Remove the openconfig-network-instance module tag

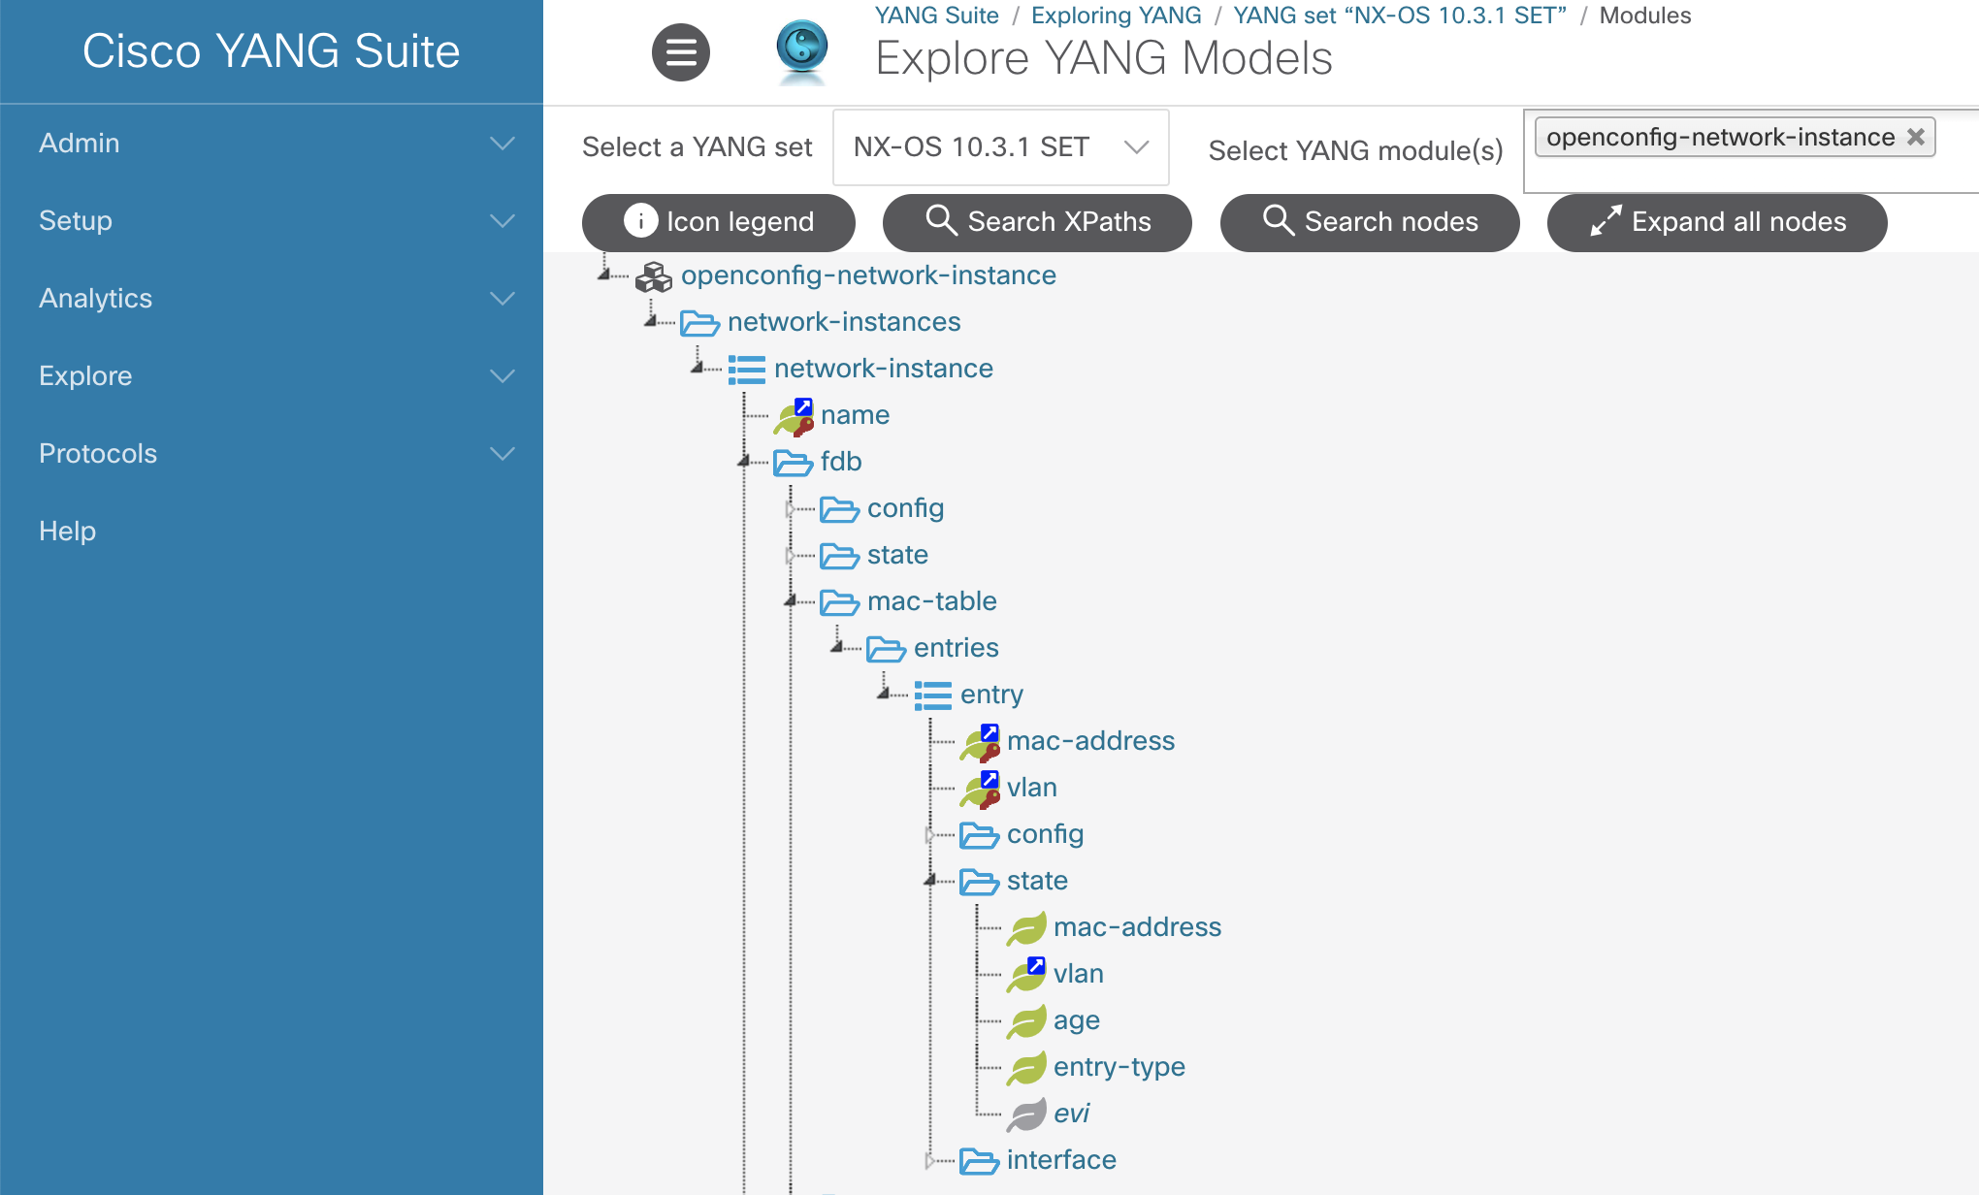coord(1915,137)
